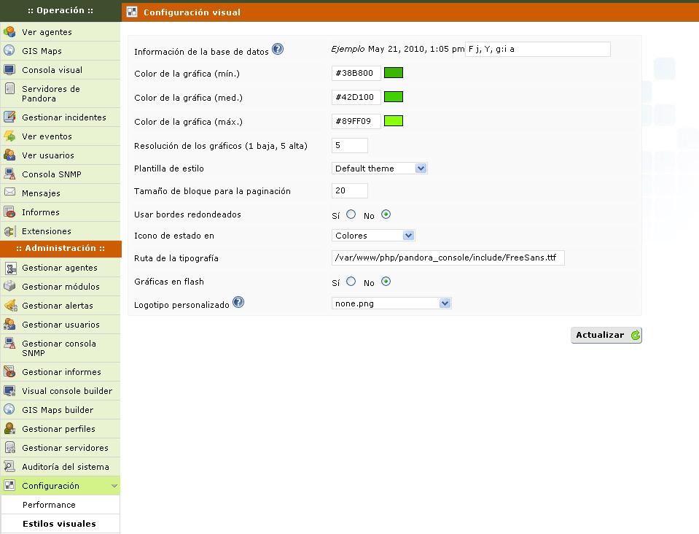Select Sí for Usar bordes redondeados
699x534 pixels.
(351, 214)
